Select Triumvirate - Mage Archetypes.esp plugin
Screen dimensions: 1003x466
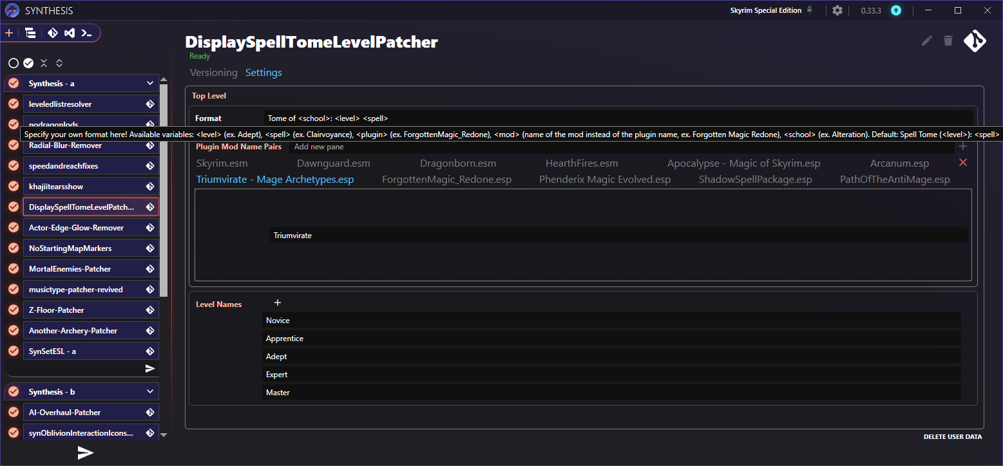tap(275, 180)
